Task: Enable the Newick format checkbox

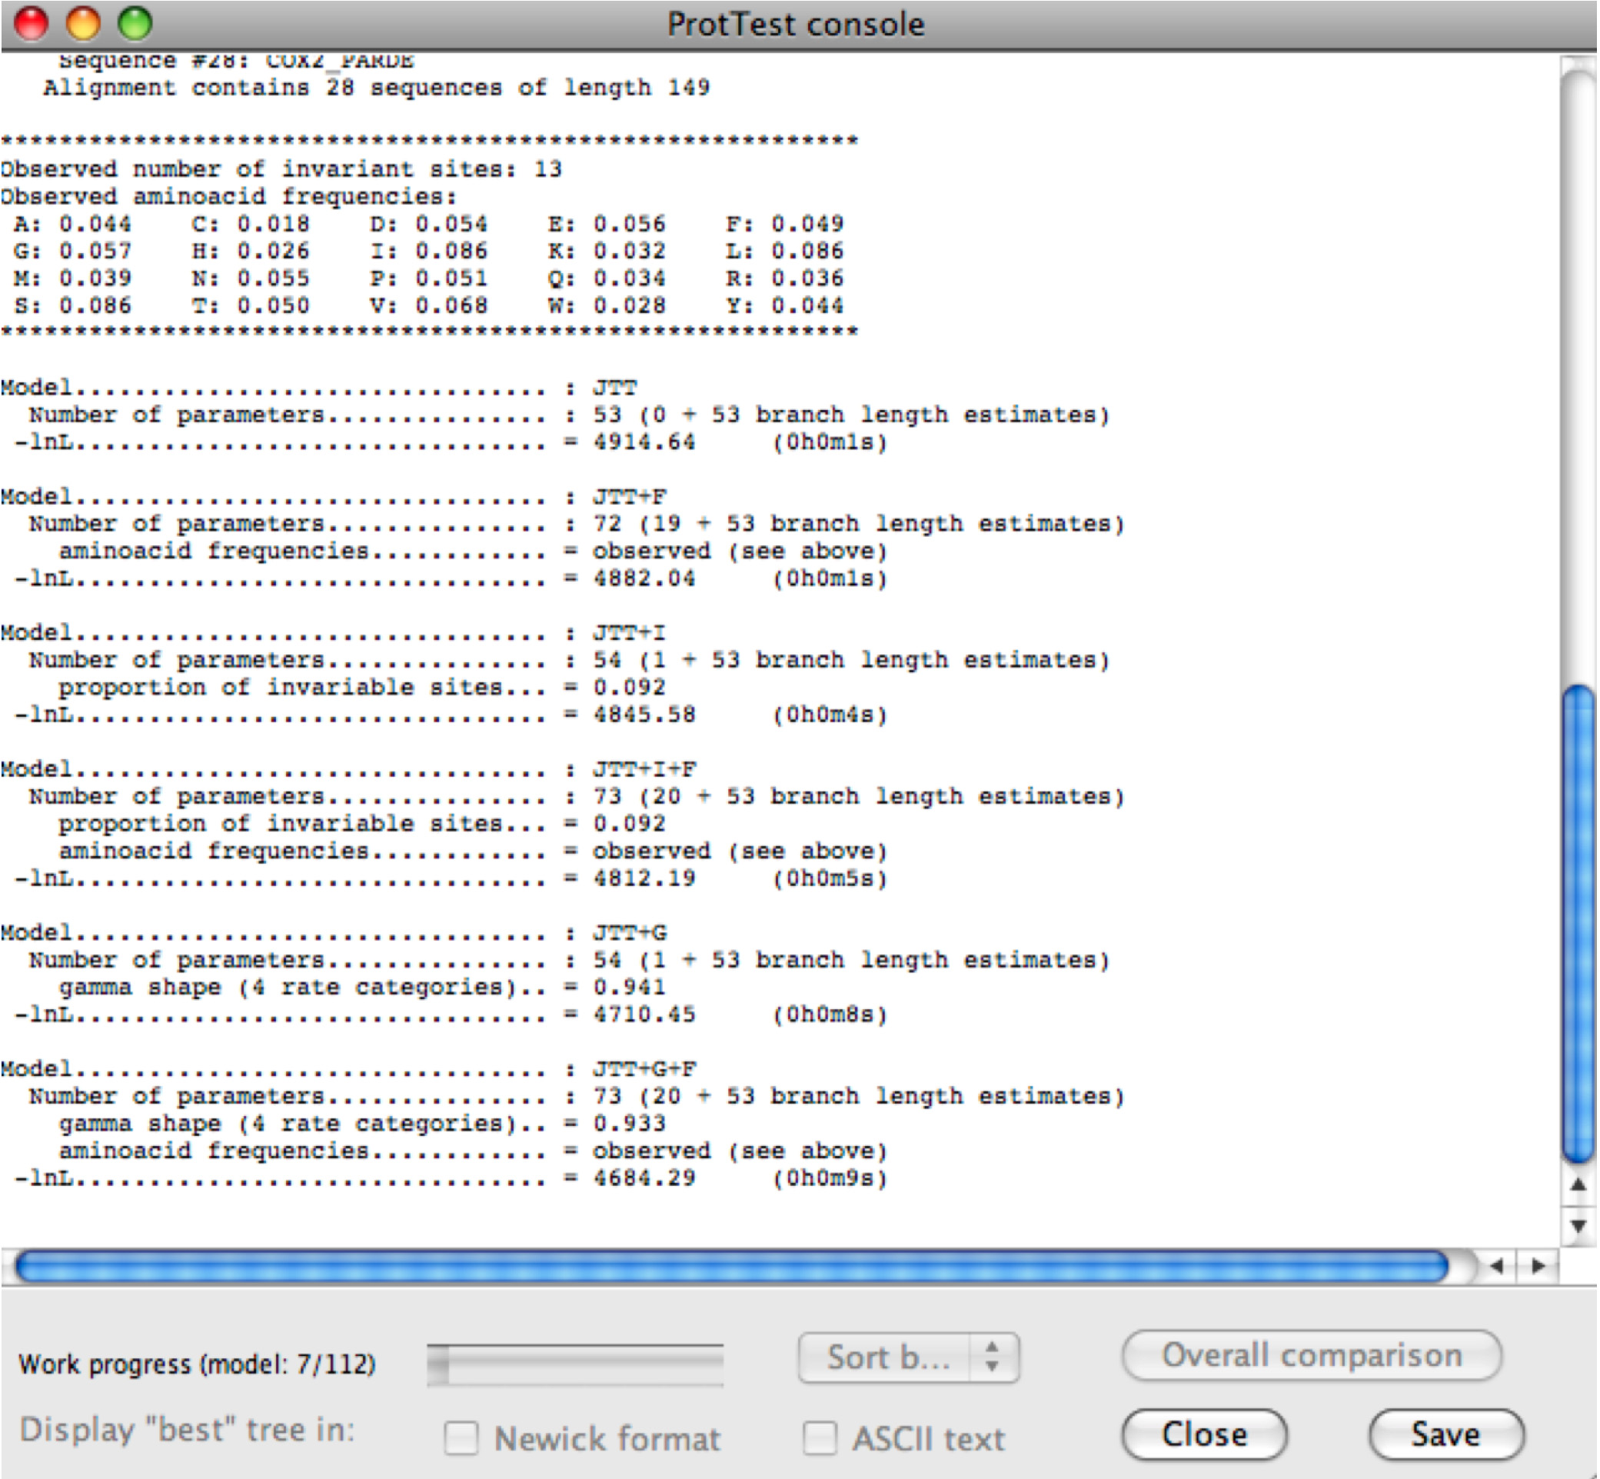Action: (x=461, y=1438)
